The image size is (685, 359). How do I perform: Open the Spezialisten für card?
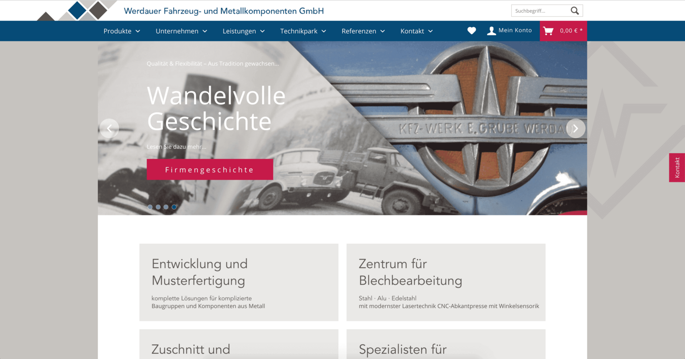click(x=446, y=344)
